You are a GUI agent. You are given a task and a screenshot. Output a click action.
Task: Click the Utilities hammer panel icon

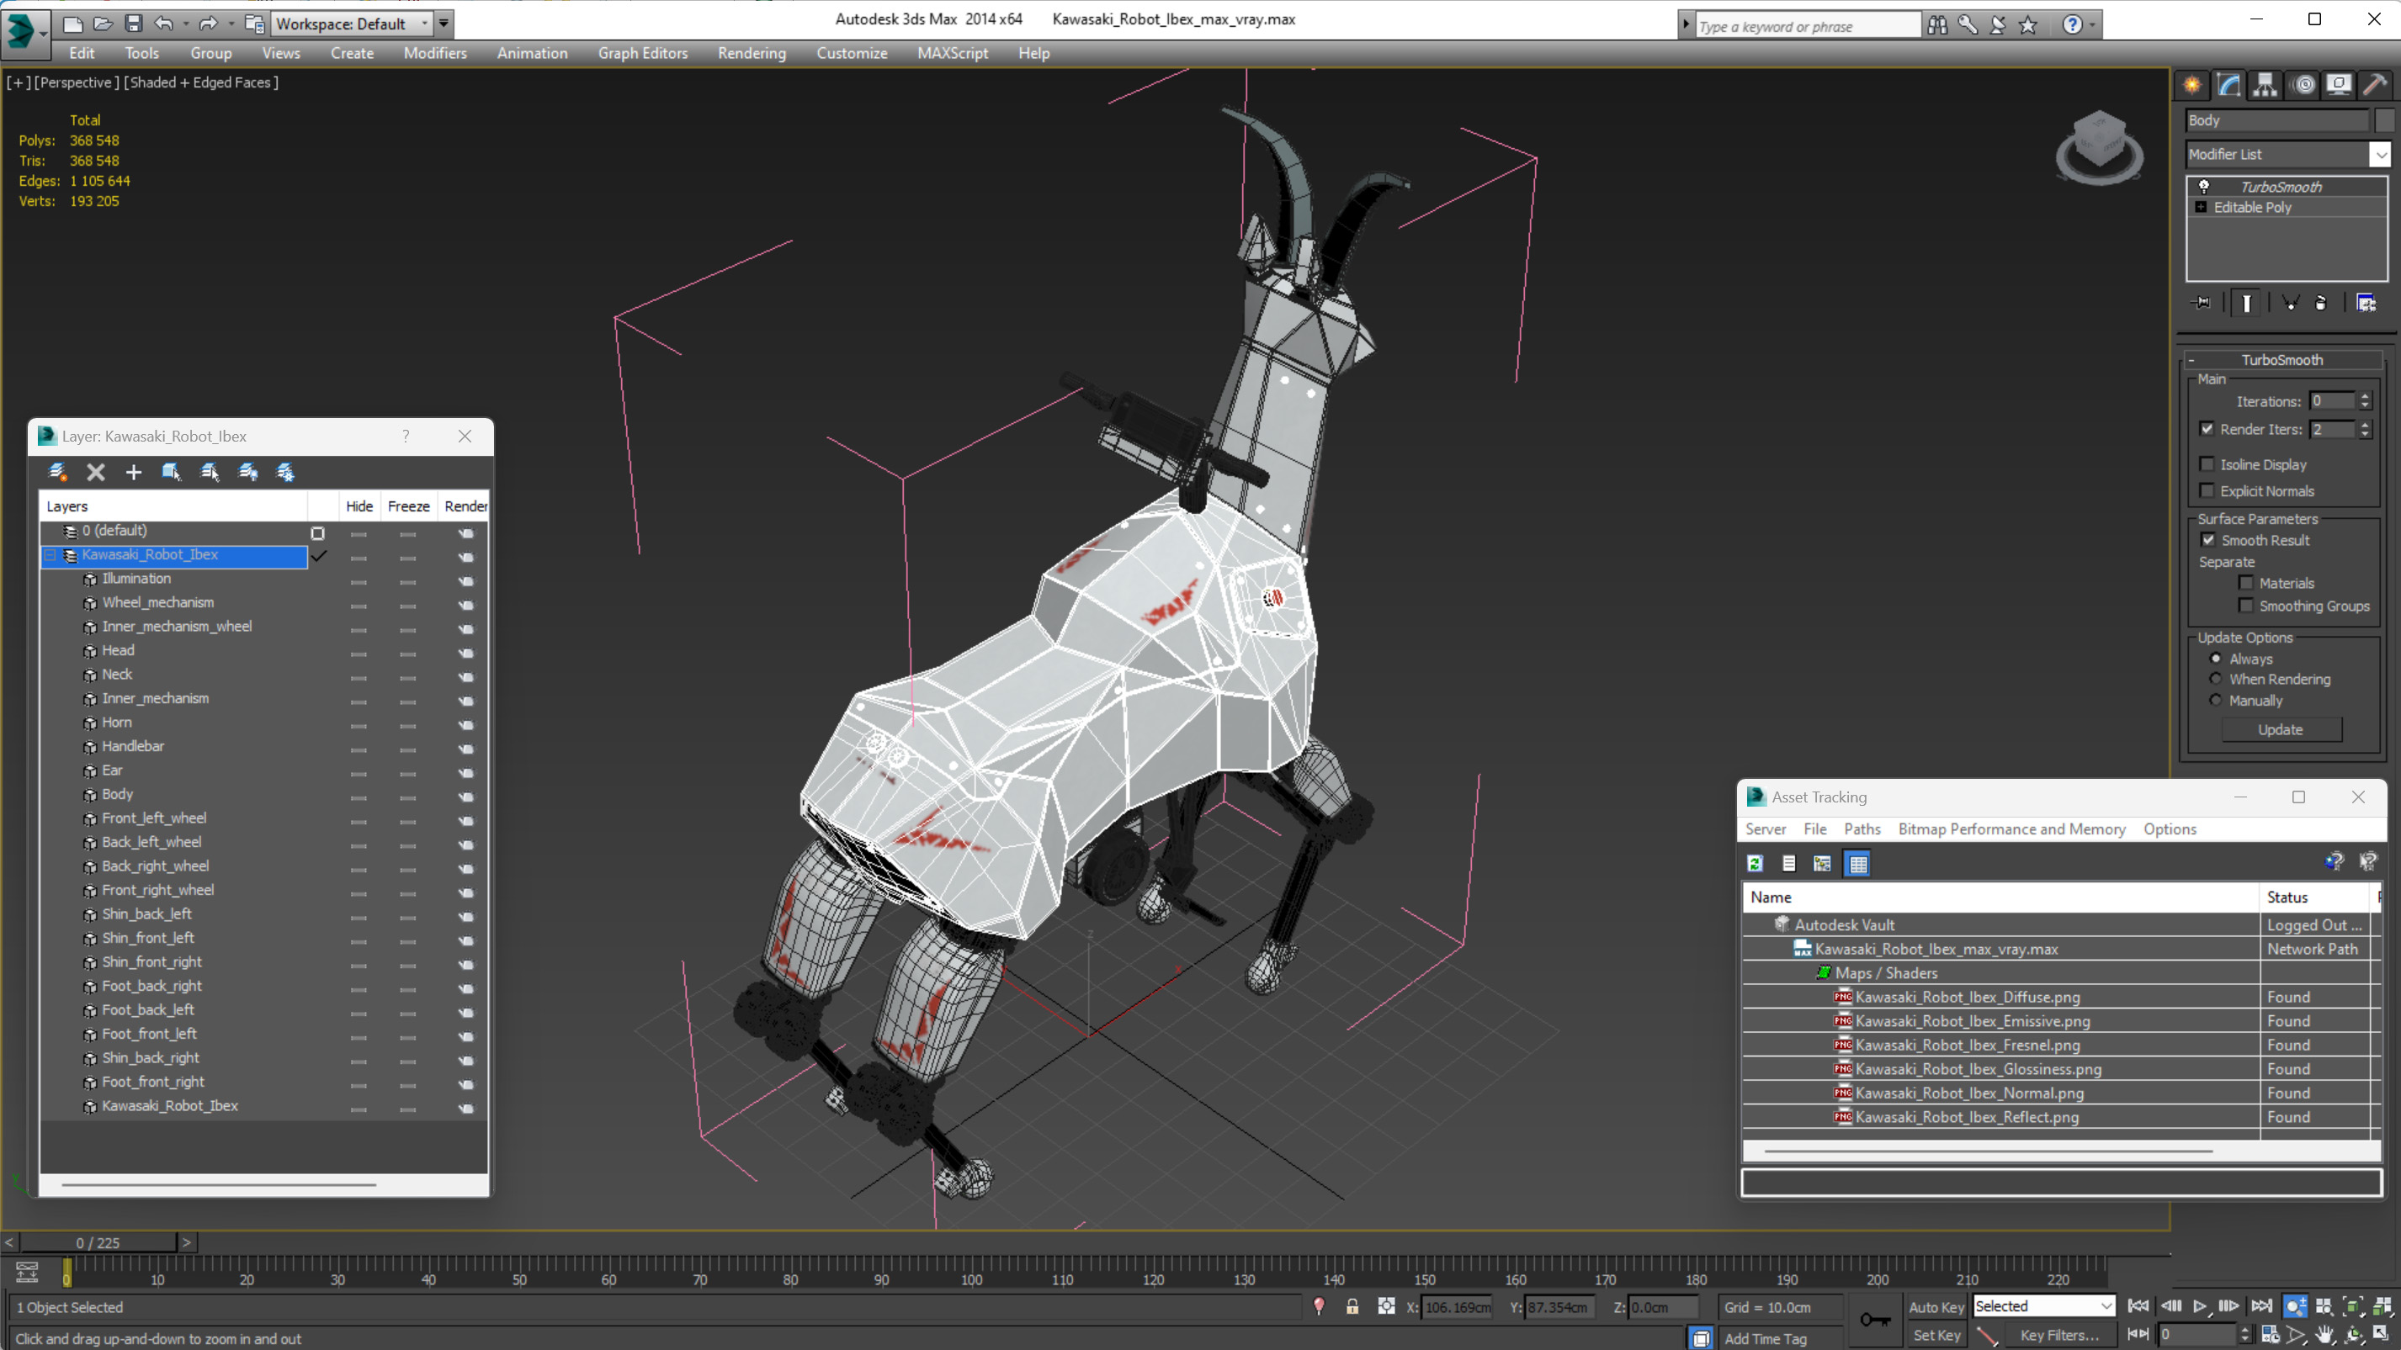click(2375, 85)
